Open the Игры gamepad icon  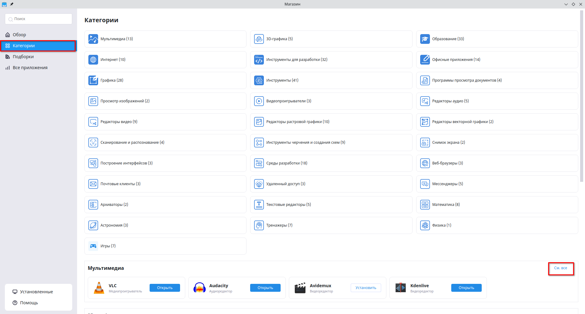pyautogui.click(x=93, y=246)
